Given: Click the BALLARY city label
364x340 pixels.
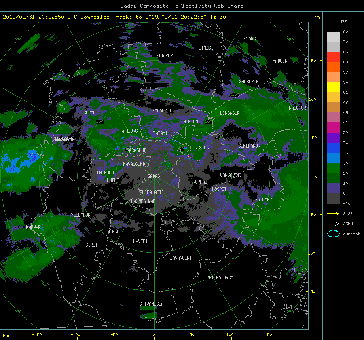Looking at the screenshot, I should [263, 200].
